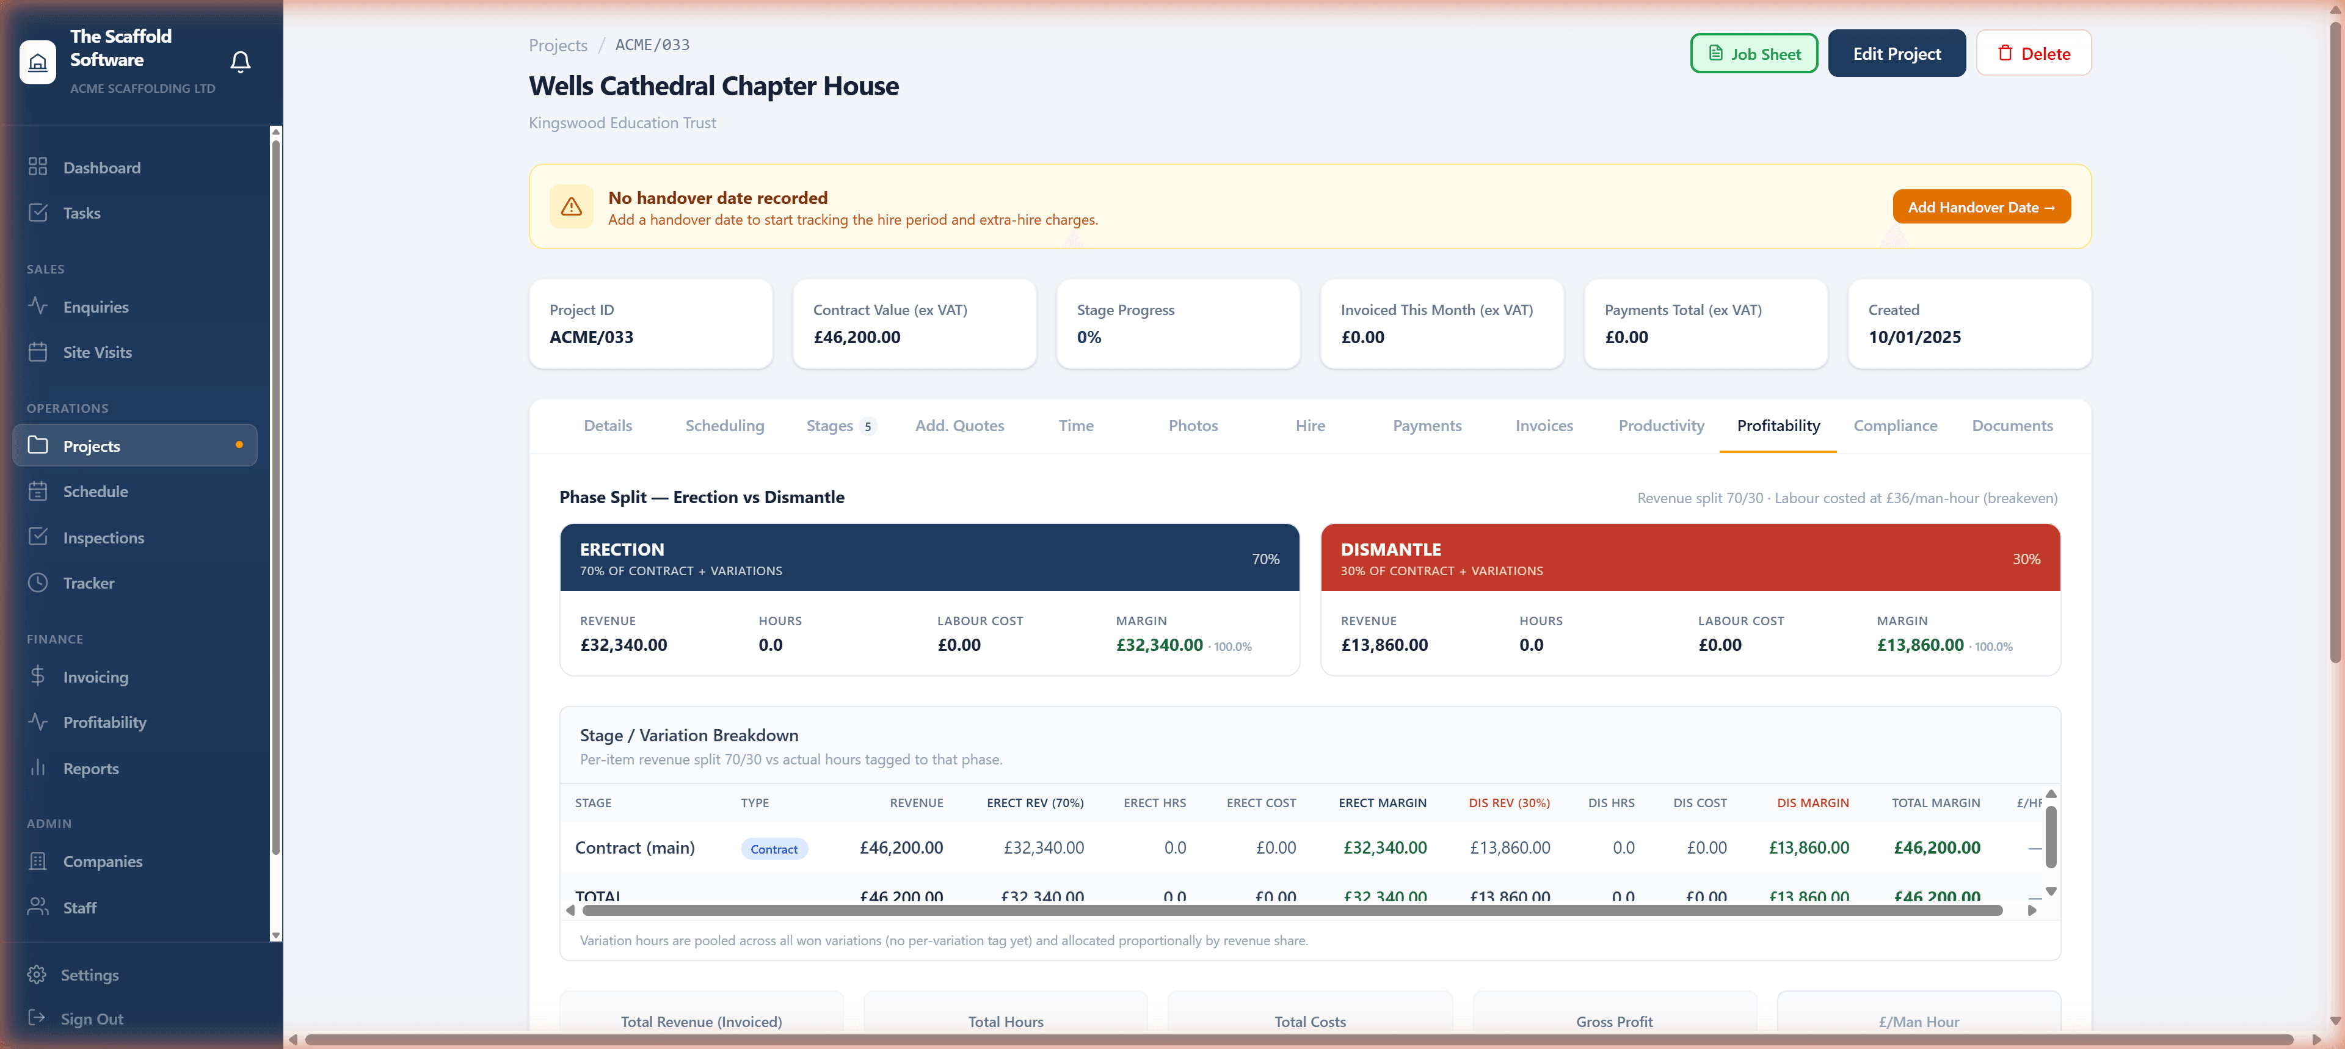The height and width of the screenshot is (1049, 2345).
Task: Click the Site Visits calendar icon
Action: click(37, 352)
